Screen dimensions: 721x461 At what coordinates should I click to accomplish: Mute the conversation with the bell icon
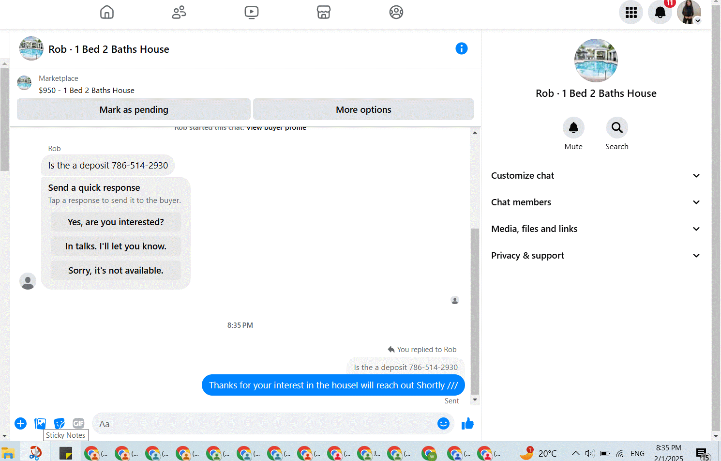click(573, 128)
